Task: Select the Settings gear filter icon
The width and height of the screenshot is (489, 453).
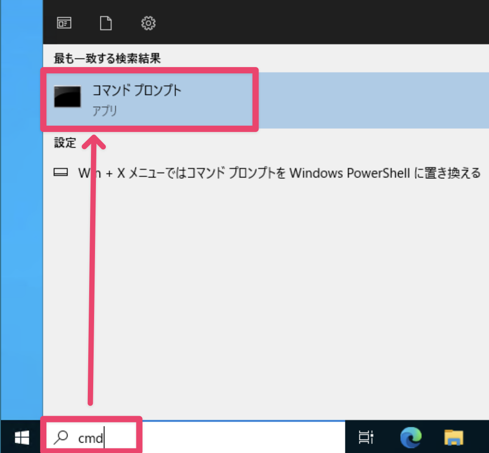Action: coord(148,23)
